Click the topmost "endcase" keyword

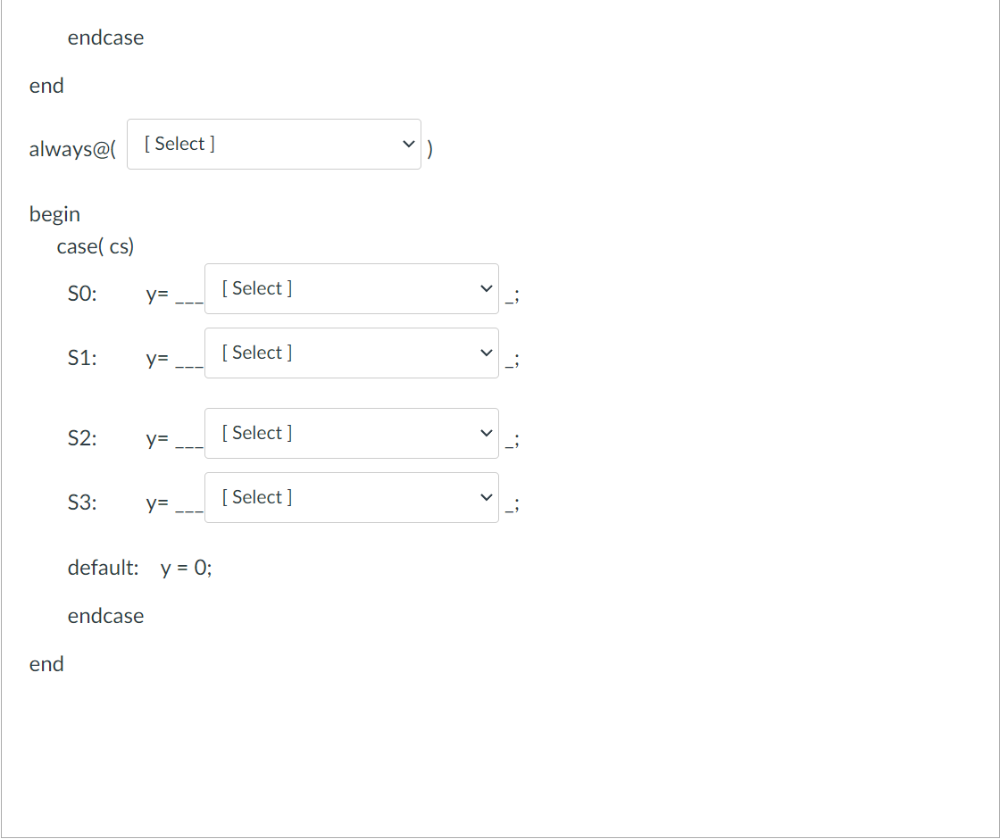pyautogui.click(x=105, y=37)
